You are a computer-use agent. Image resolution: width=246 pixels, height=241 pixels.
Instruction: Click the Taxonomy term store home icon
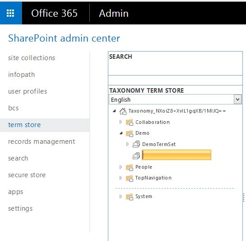coord(123,111)
